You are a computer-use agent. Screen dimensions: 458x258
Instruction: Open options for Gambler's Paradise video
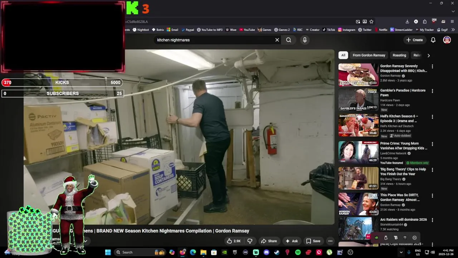(x=432, y=91)
